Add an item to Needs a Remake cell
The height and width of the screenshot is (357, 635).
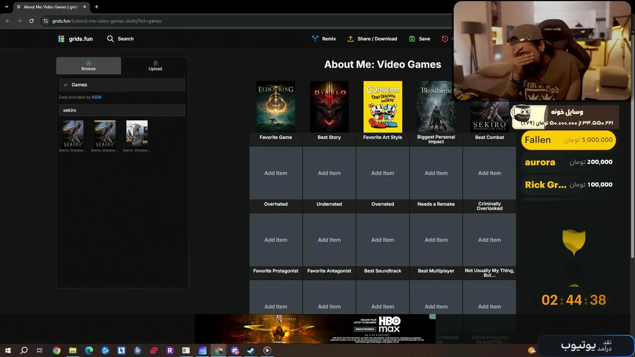(x=436, y=173)
